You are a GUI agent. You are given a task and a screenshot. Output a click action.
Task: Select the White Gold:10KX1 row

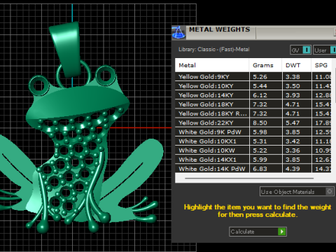point(253,141)
